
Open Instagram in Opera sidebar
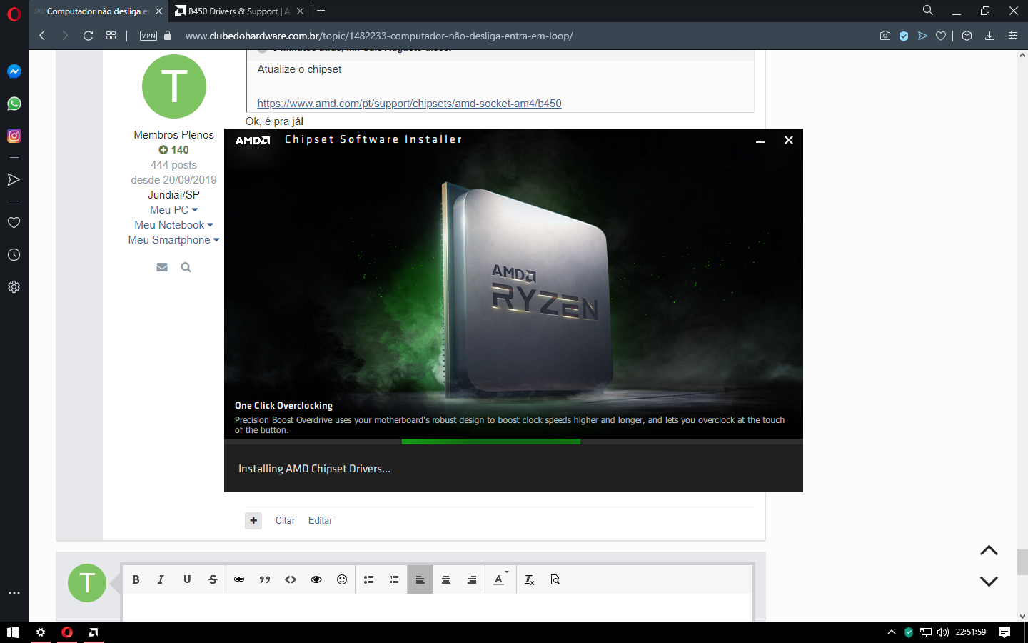click(14, 136)
